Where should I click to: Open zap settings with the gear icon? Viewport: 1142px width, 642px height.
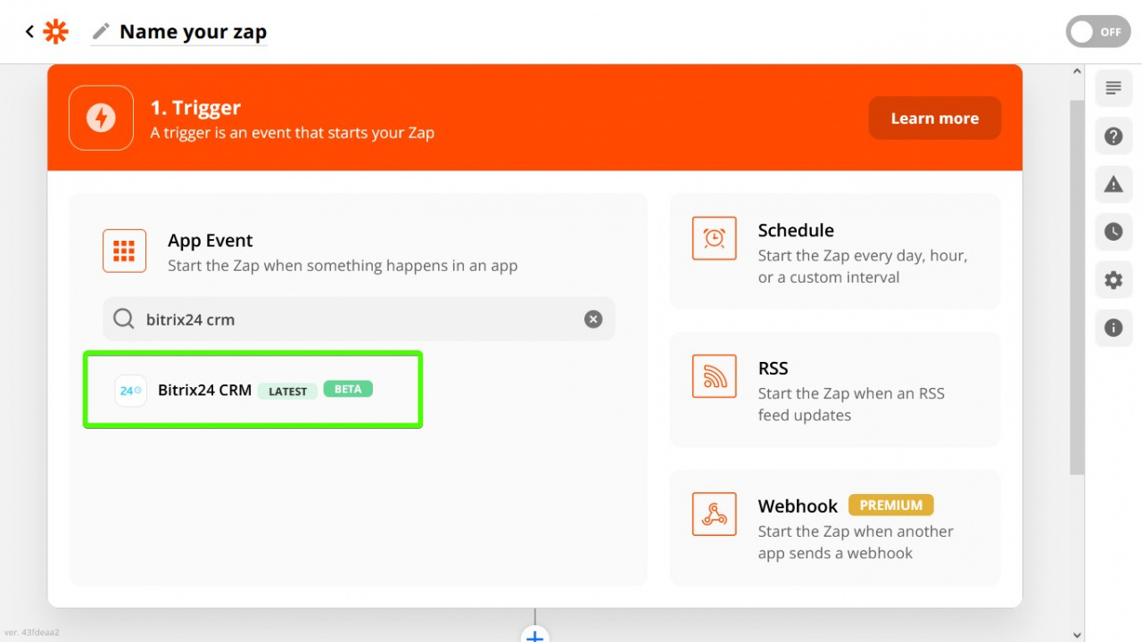click(1113, 280)
